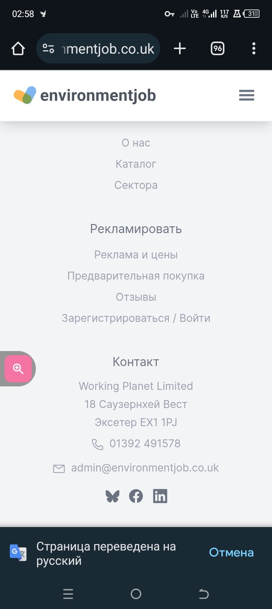Open browser three-dot overflow menu
The height and width of the screenshot is (609, 272).
pyautogui.click(x=254, y=48)
